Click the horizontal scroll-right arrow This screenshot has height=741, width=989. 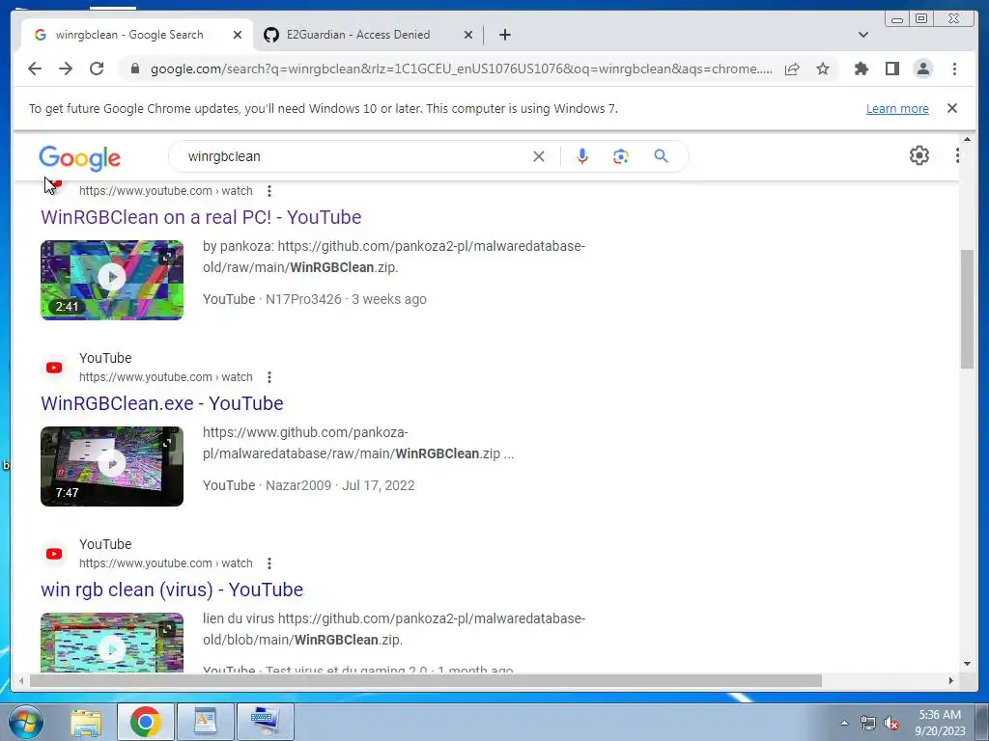951,680
